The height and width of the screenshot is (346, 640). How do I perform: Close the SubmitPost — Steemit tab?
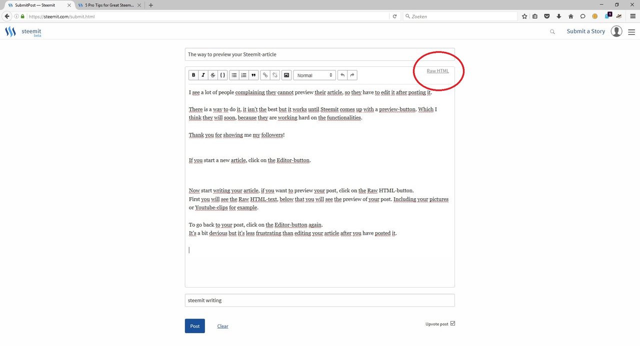[x=69, y=5]
